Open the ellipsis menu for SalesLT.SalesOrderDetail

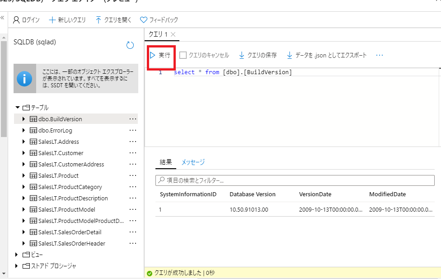click(x=133, y=232)
